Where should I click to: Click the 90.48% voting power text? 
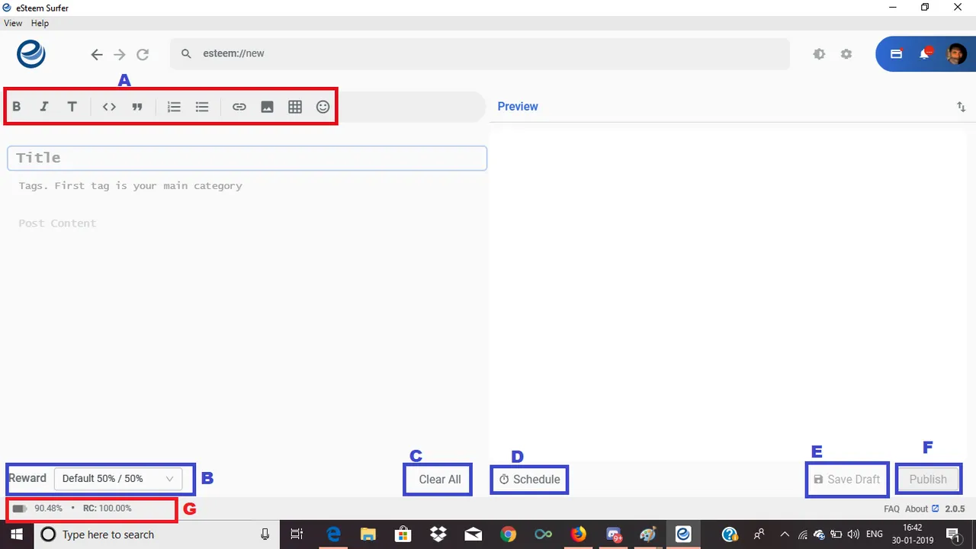(x=49, y=509)
